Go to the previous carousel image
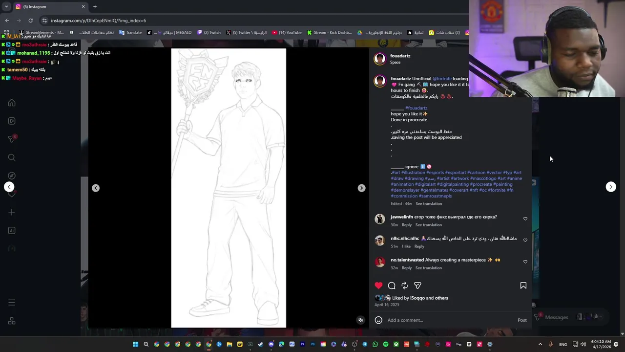625x352 pixels. coord(96,188)
